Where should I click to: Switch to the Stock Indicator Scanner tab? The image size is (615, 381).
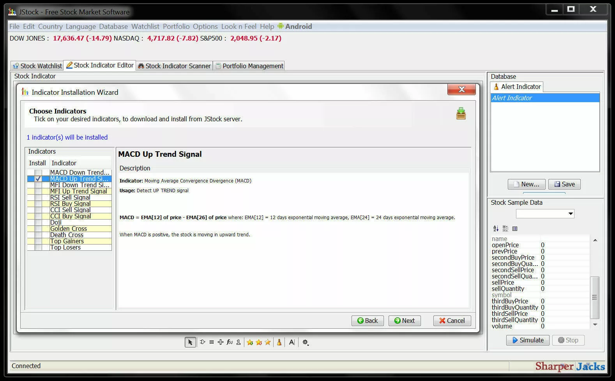pyautogui.click(x=174, y=66)
